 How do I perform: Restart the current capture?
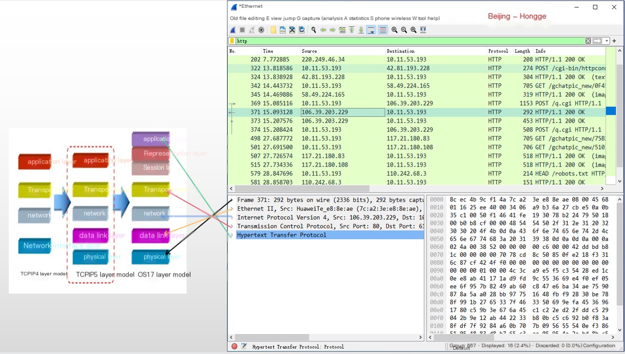[x=251, y=30]
